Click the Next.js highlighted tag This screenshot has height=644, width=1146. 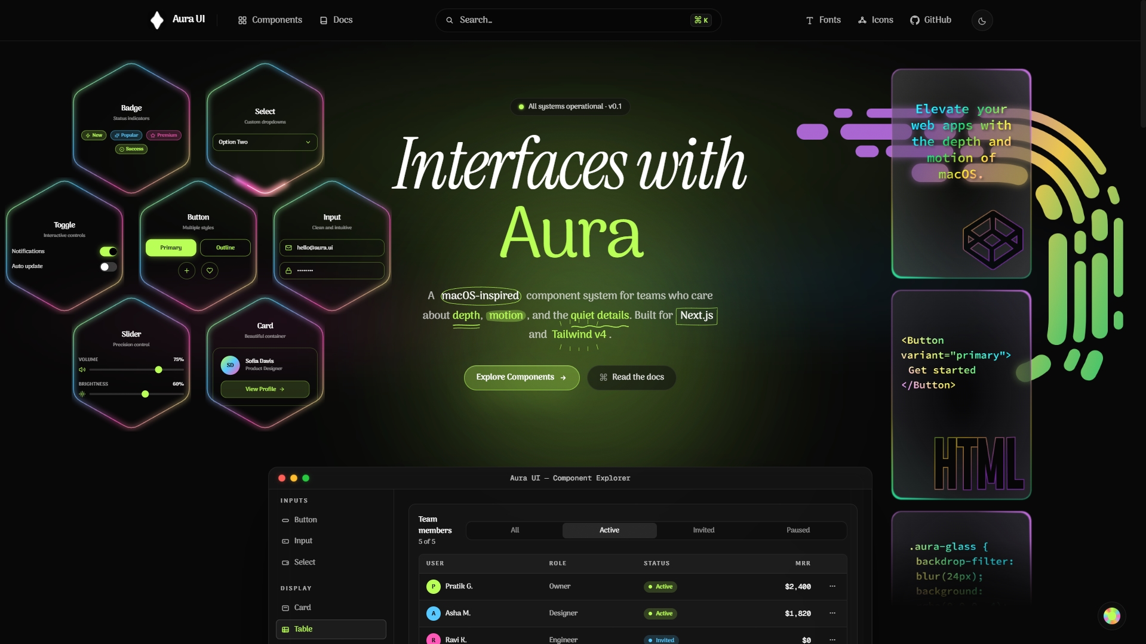click(x=696, y=316)
